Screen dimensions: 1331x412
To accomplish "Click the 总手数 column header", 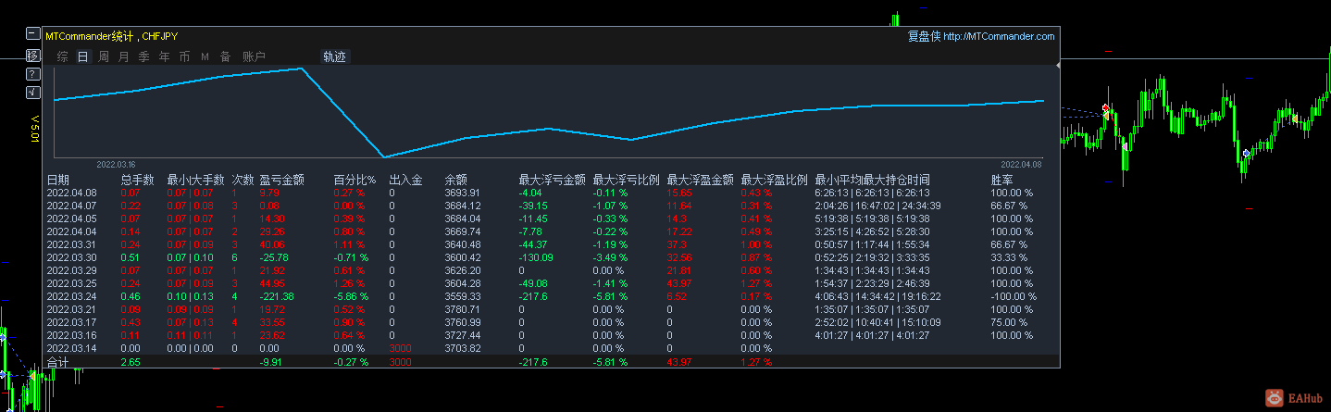I will tap(138, 180).
